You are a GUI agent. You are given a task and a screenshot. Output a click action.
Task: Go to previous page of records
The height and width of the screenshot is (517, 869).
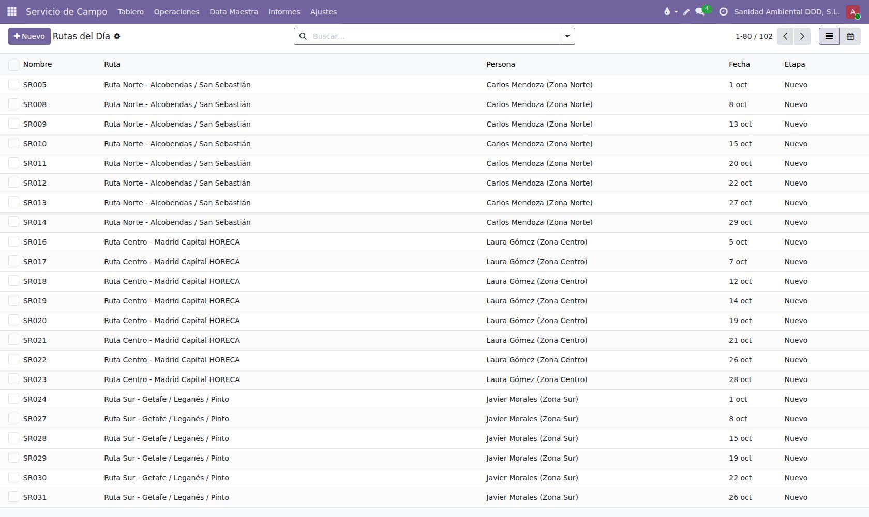(785, 36)
